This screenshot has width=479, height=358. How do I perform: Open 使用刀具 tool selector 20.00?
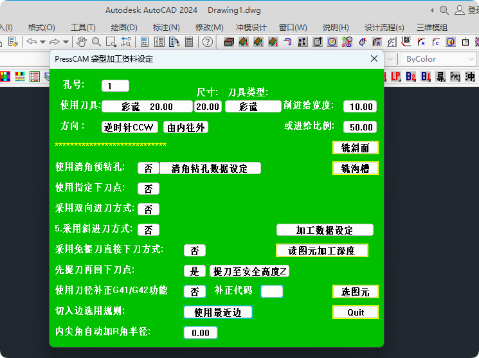click(147, 107)
